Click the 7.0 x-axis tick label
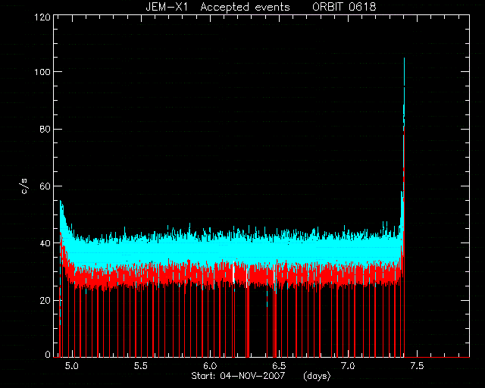Screen dimensions: 485x388 [348, 366]
